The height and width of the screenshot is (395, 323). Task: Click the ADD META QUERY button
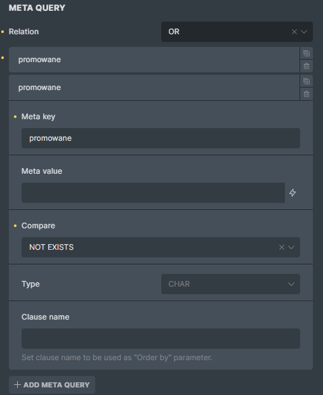(52, 385)
